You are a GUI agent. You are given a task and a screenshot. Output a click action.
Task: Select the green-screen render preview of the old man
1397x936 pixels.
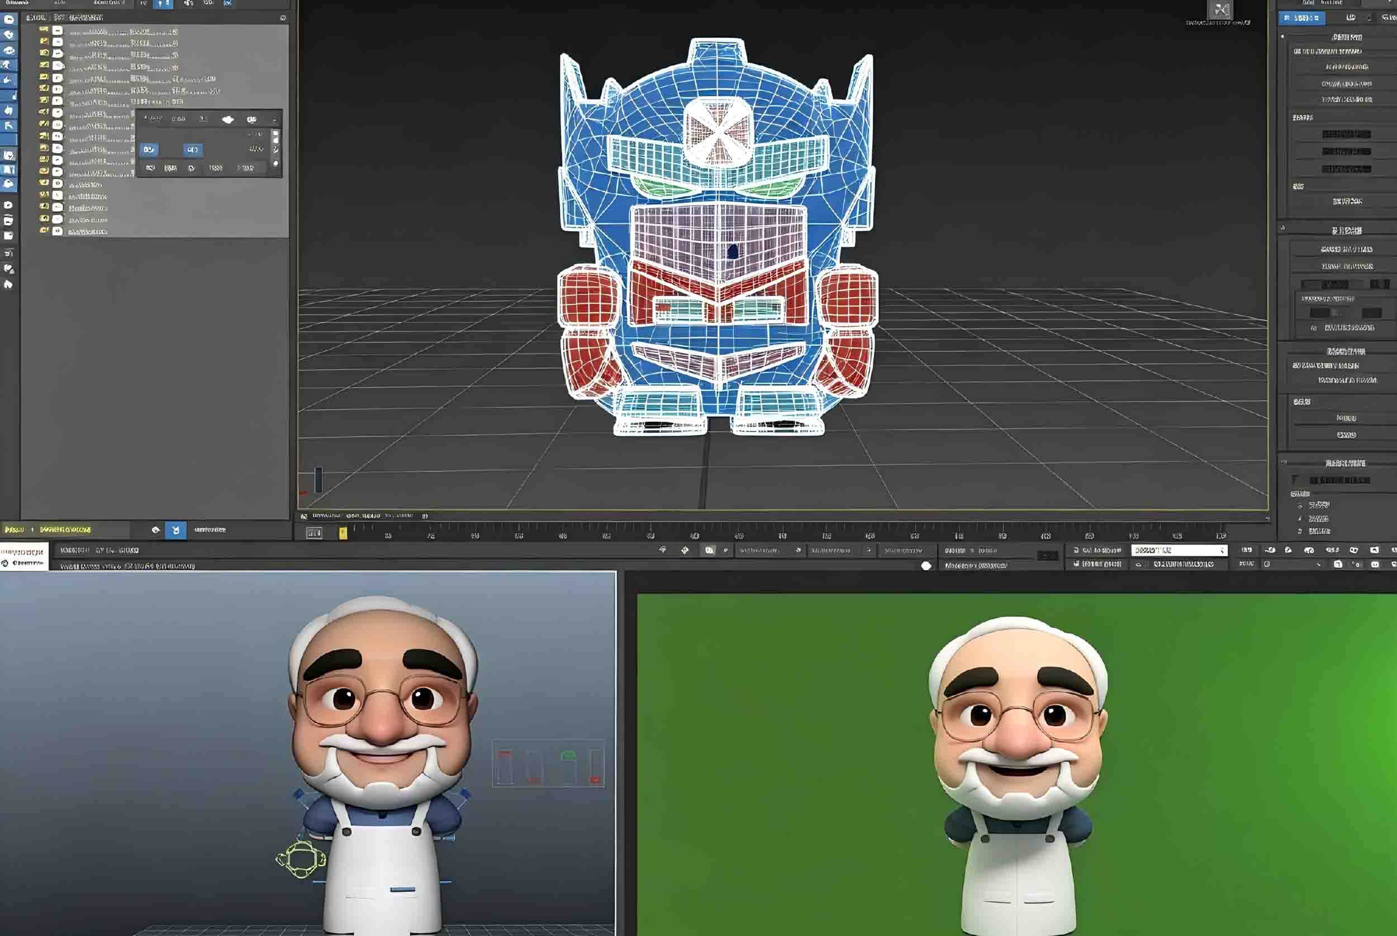click(x=1016, y=764)
